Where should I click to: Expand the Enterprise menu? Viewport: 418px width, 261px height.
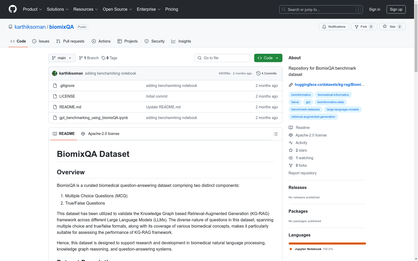149,9
